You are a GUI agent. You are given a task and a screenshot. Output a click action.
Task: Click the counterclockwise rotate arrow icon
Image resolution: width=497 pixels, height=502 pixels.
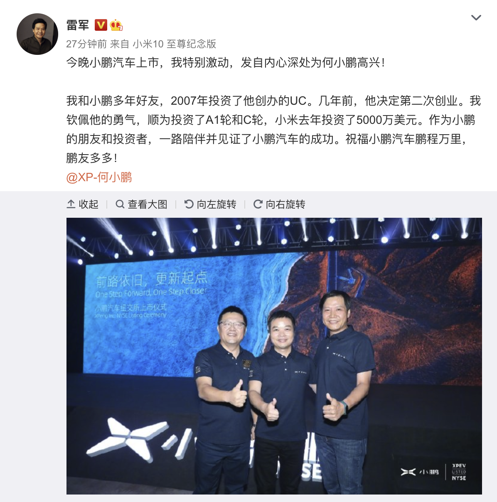coord(189,204)
